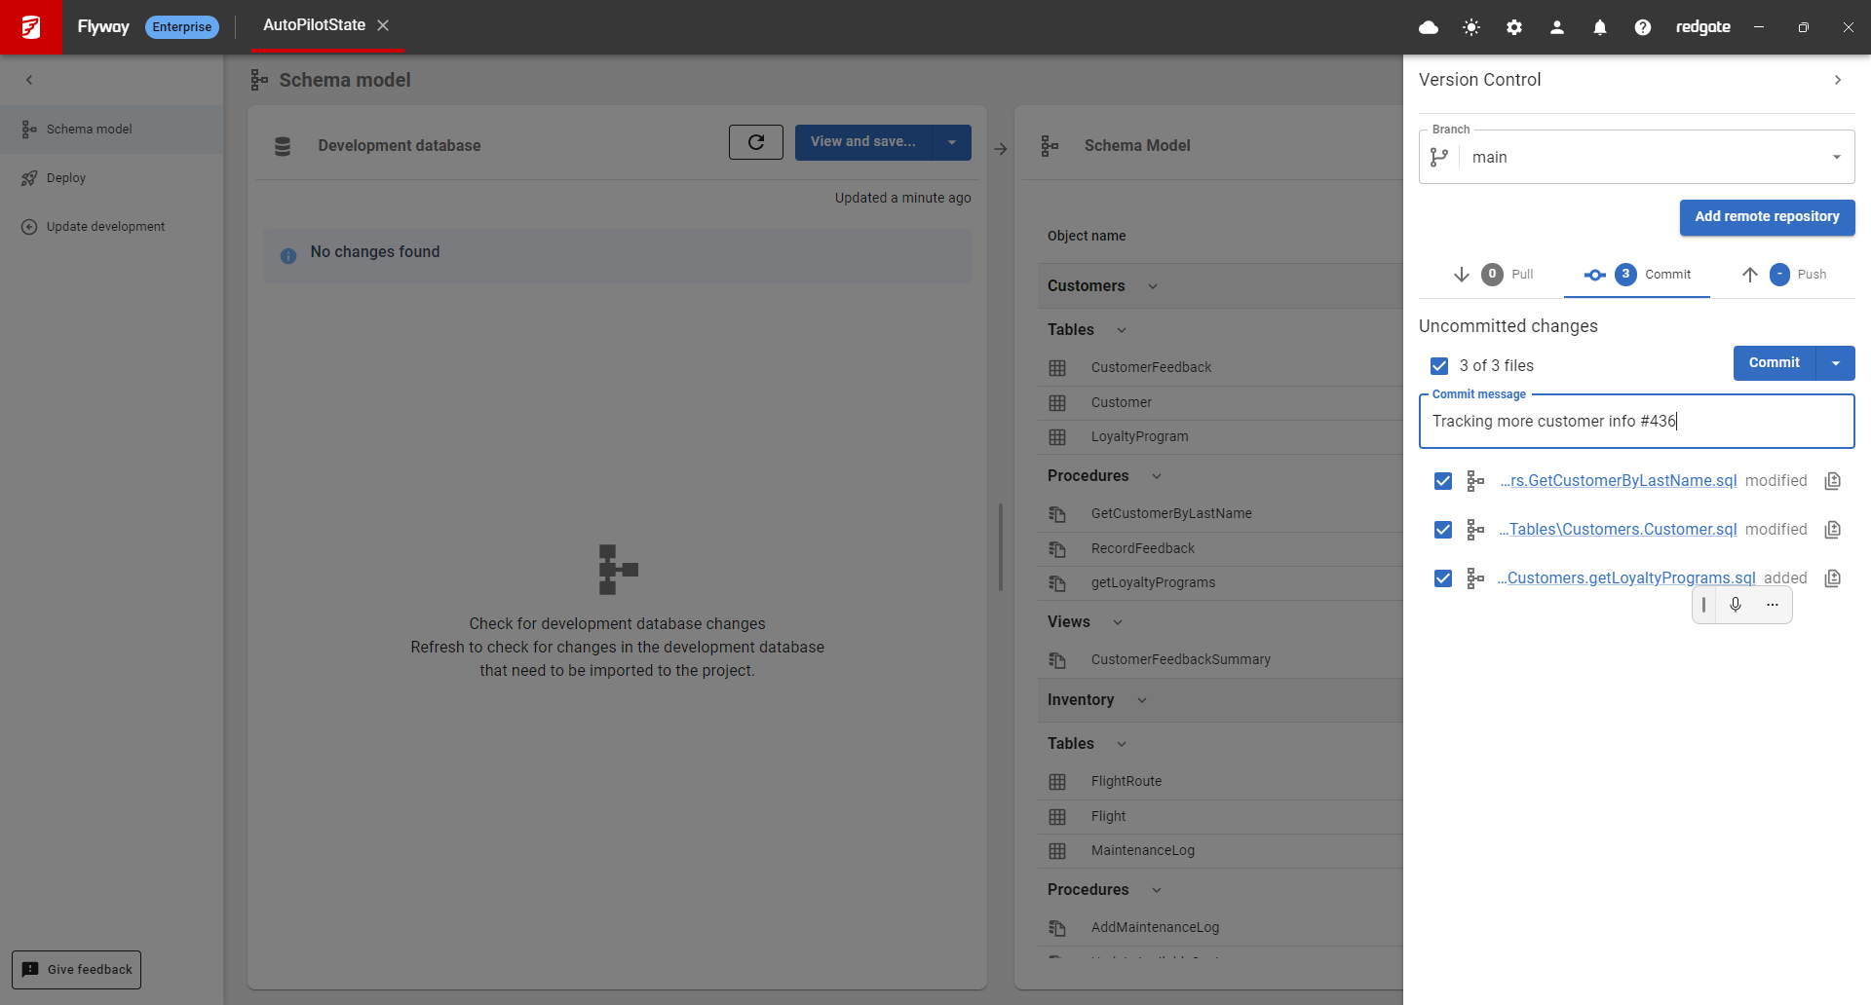View diff icon for Customers.Customer.sql
Screen dimensions: 1871x1005
click(x=1833, y=530)
